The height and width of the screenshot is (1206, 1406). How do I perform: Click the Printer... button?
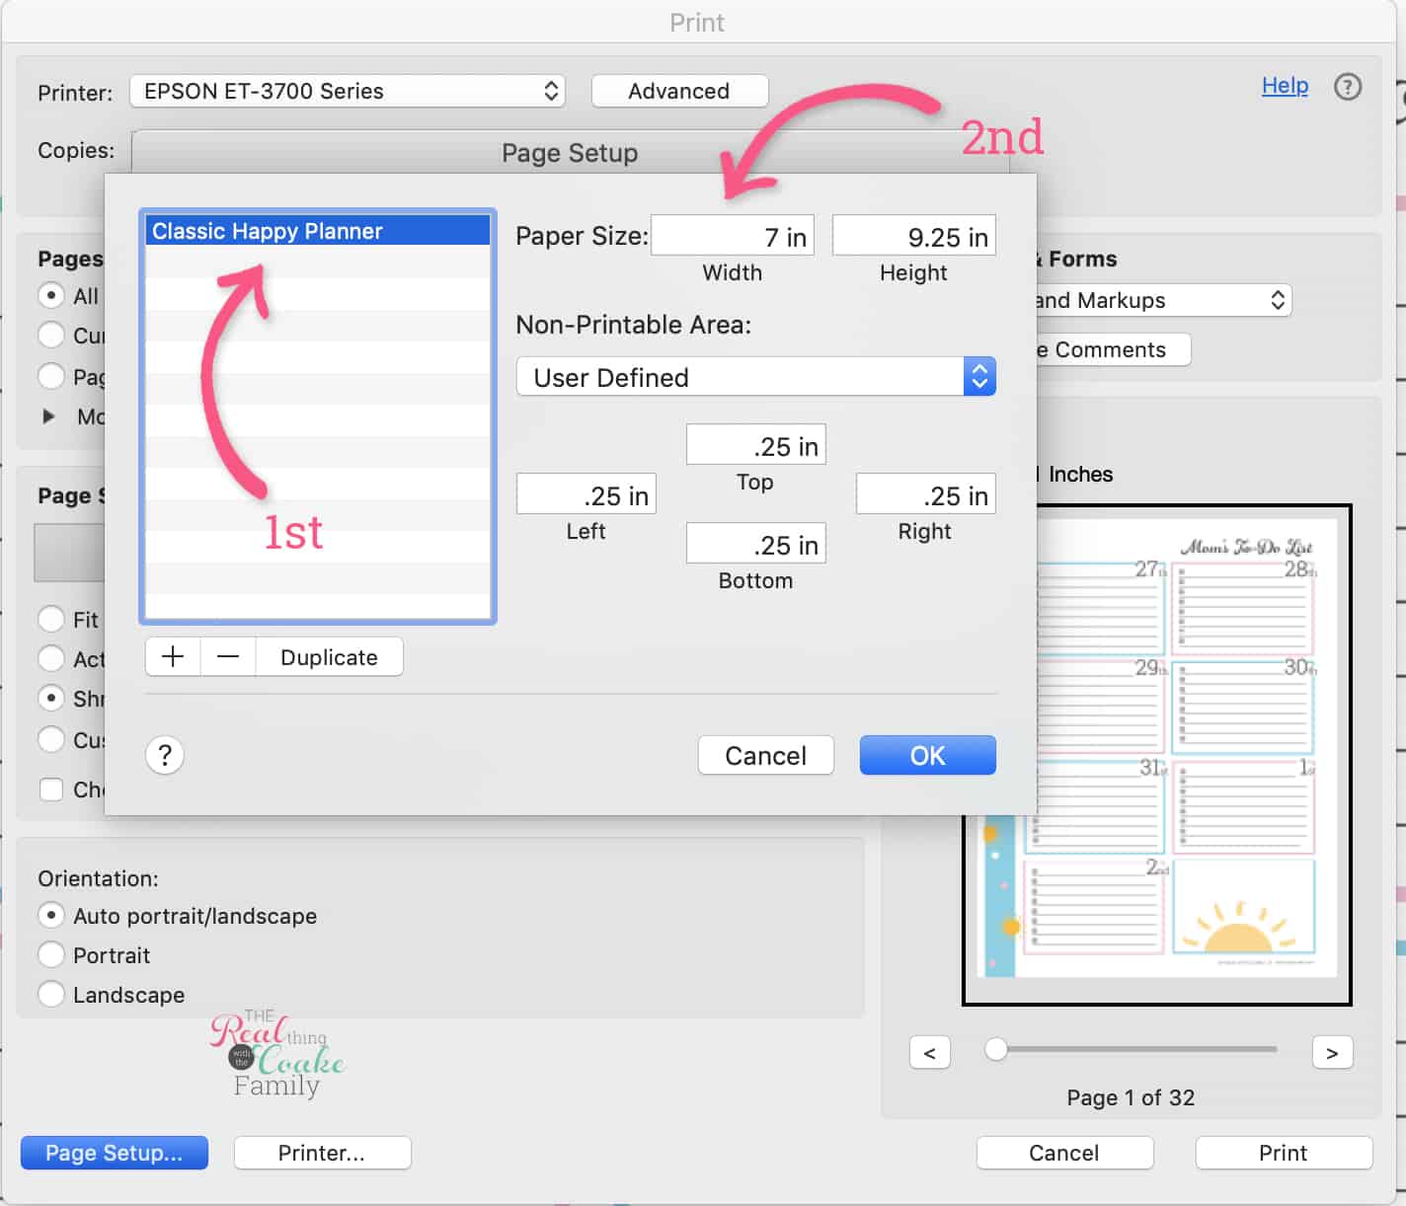click(x=322, y=1153)
